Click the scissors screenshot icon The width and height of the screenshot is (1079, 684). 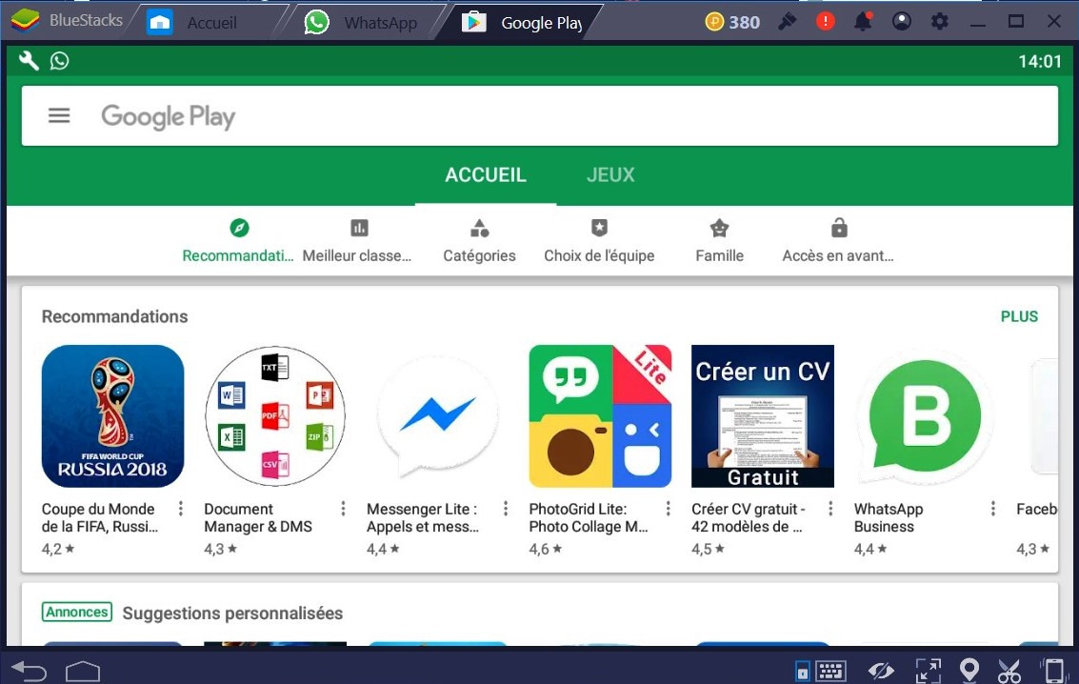point(1009,671)
